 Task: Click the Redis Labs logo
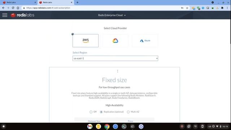click(22, 15)
